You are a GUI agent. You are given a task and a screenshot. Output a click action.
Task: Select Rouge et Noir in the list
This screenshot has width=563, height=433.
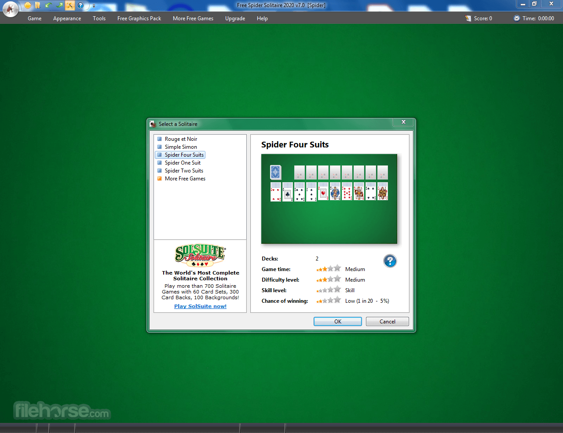click(181, 139)
